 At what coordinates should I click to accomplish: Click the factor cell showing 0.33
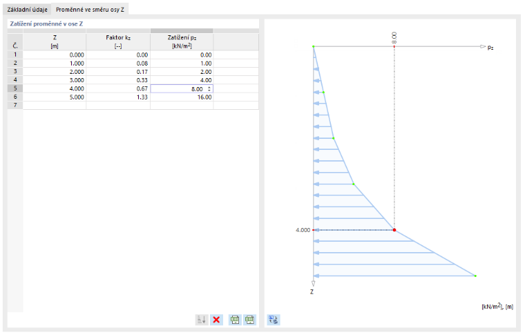click(x=118, y=80)
